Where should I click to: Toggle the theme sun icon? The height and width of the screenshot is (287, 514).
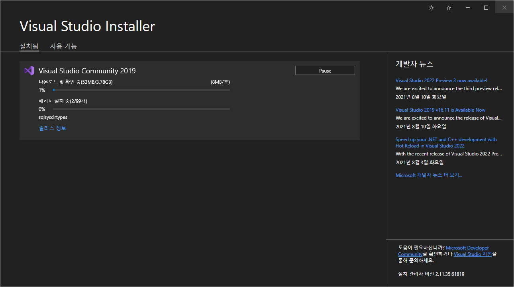tap(431, 8)
